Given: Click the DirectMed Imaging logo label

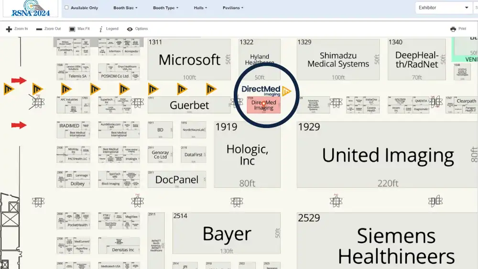Looking at the screenshot, I should 266,90.
